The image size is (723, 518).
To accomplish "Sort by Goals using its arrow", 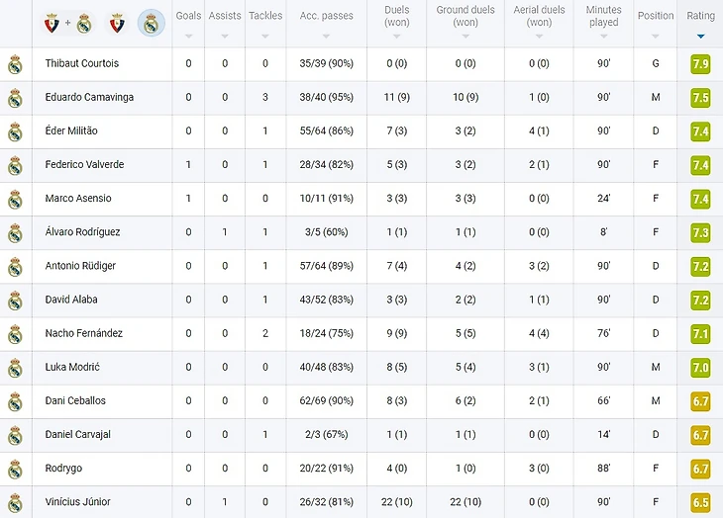I will 188,37.
